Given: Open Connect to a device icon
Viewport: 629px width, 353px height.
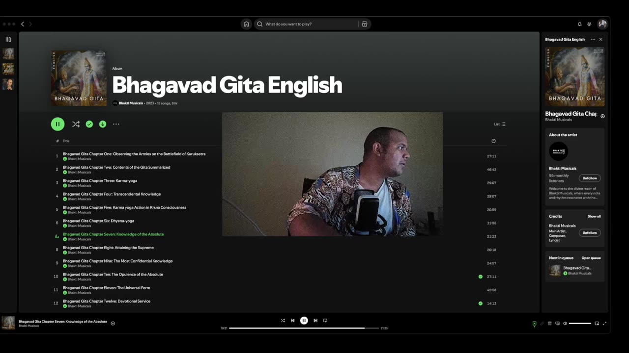Looking at the screenshot, I should [x=557, y=324].
